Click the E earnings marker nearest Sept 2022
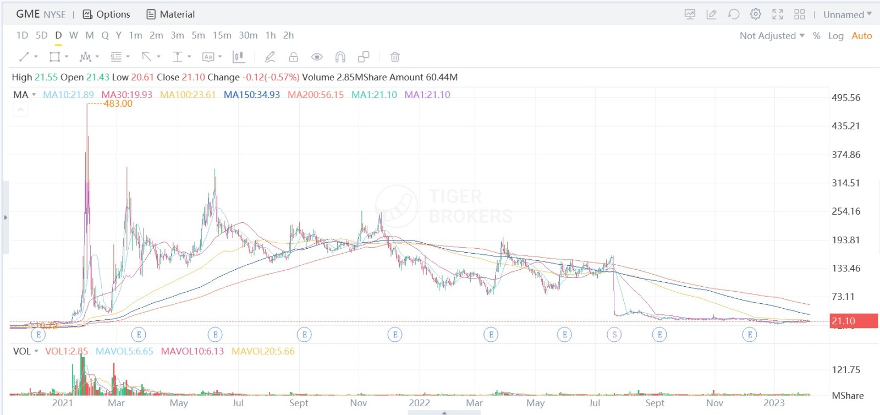 point(659,334)
